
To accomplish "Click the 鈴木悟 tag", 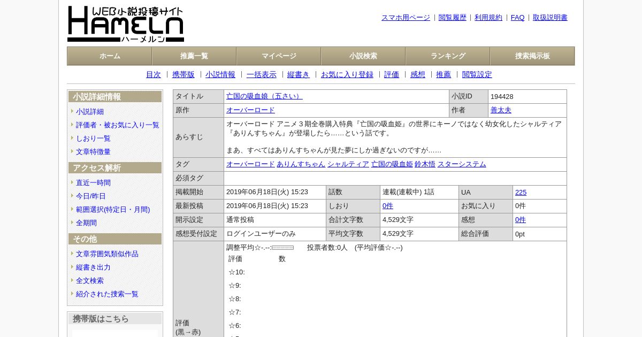I will [425, 164].
